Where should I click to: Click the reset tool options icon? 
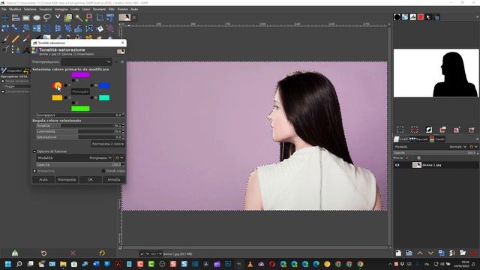pos(102,253)
